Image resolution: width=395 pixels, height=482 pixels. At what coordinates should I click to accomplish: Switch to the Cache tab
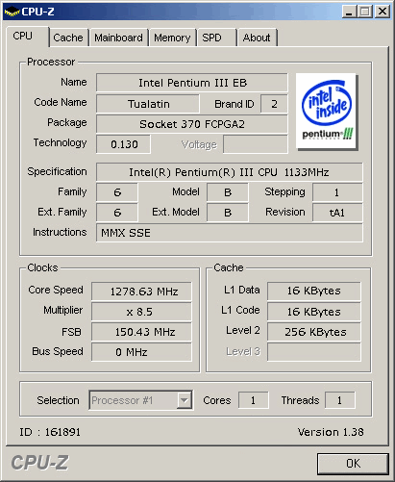(x=68, y=38)
